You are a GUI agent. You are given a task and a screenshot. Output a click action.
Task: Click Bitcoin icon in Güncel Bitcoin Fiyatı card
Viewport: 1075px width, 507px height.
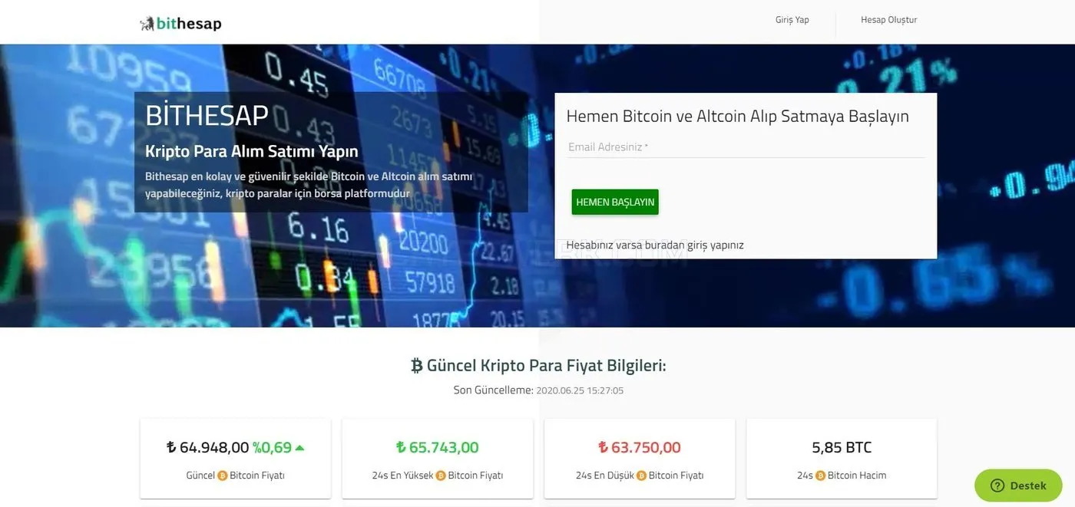pos(223,476)
